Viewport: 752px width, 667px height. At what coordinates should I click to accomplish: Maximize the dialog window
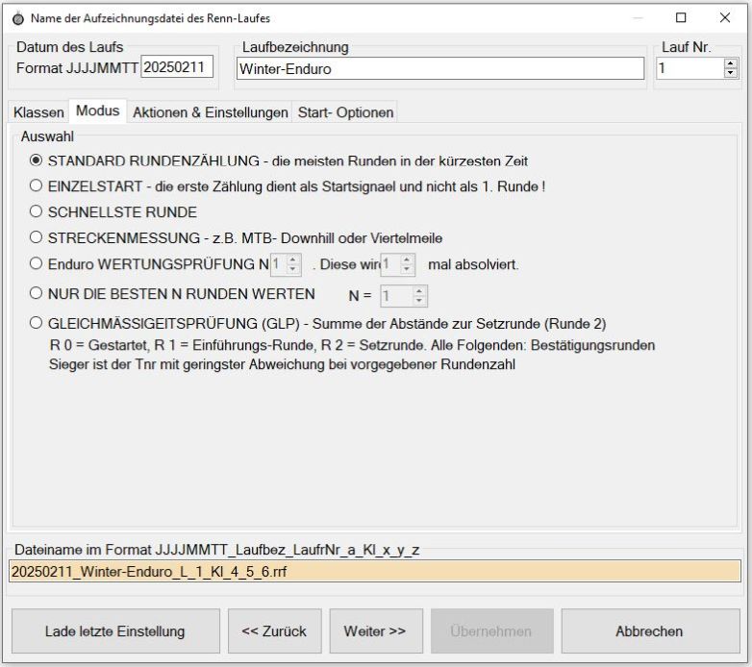tap(681, 17)
